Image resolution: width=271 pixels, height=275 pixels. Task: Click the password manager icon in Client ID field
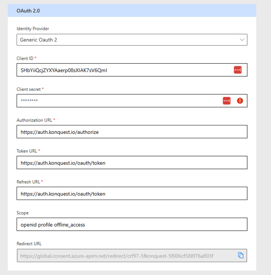237,70
